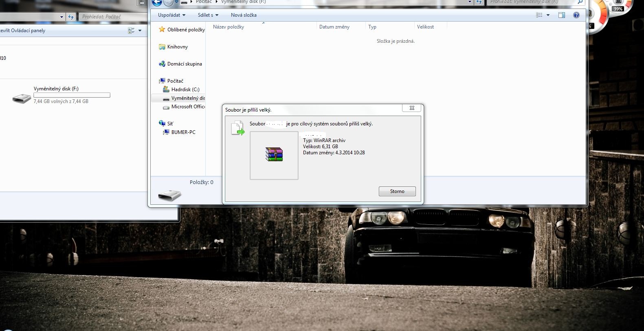Click the Vyměnitelný disk (F:) drive icon
Viewport: 644px width, 331px height.
[x=22, y=98]
